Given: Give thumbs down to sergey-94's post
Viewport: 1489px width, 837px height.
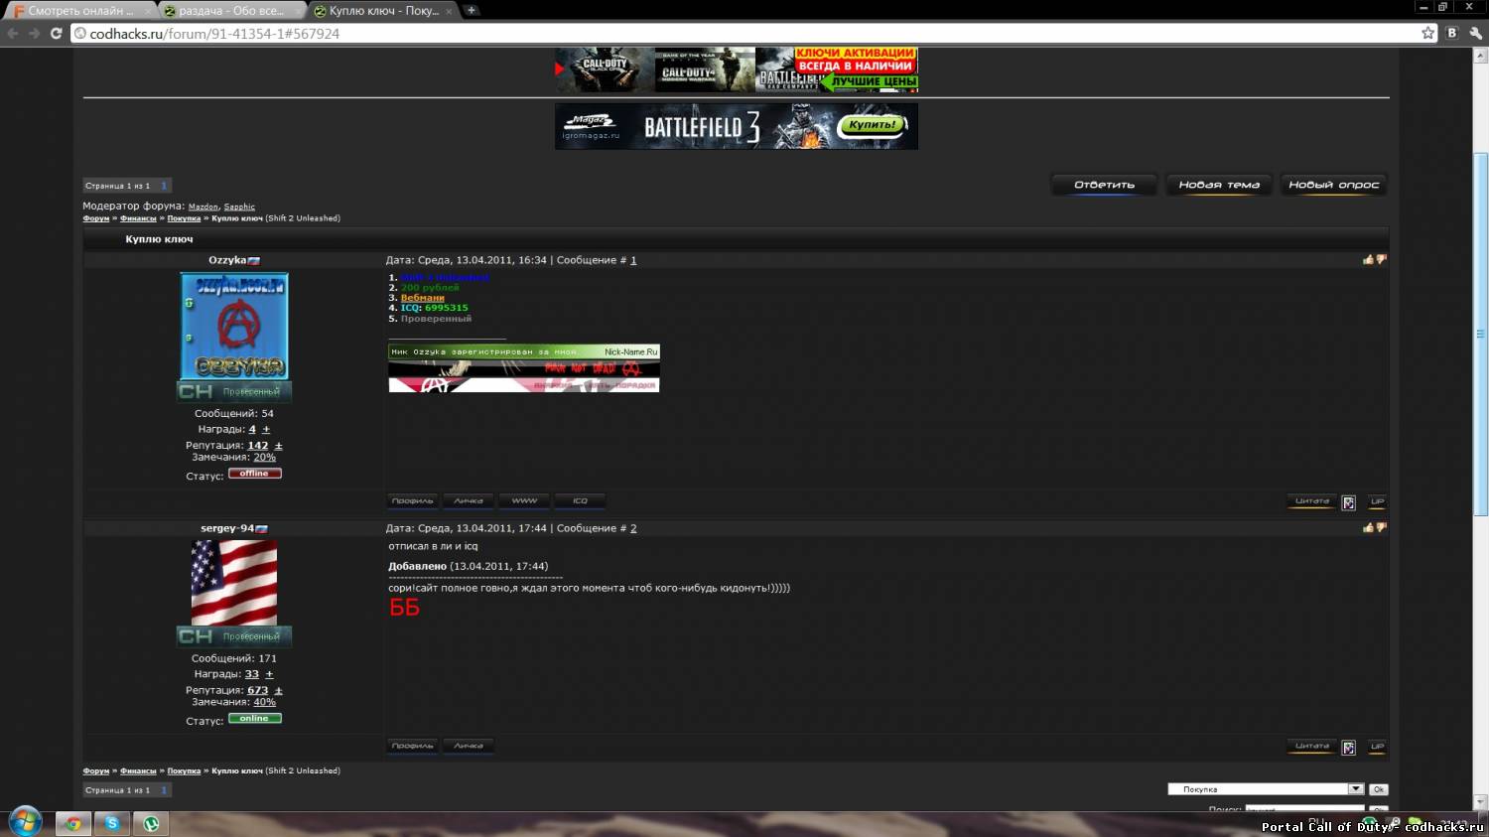Looking at the screenshot, I should pyautogui.click(x=1381, y=527).
